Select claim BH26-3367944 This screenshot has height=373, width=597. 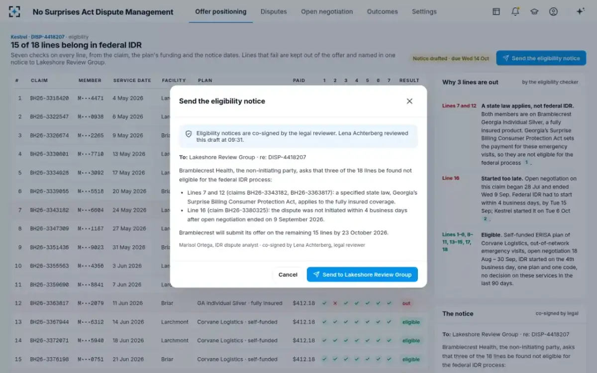pyautogui.click(x=50, y=322)
